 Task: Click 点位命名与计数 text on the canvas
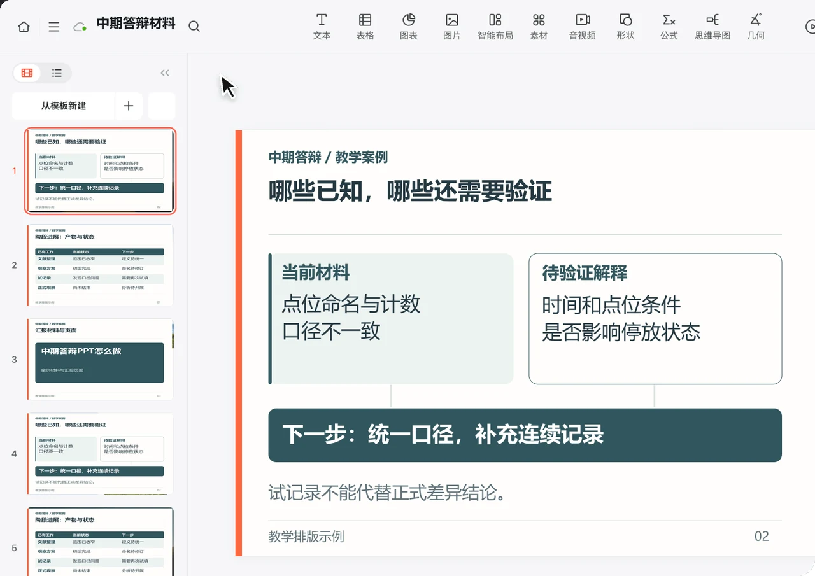pos(351,304)
